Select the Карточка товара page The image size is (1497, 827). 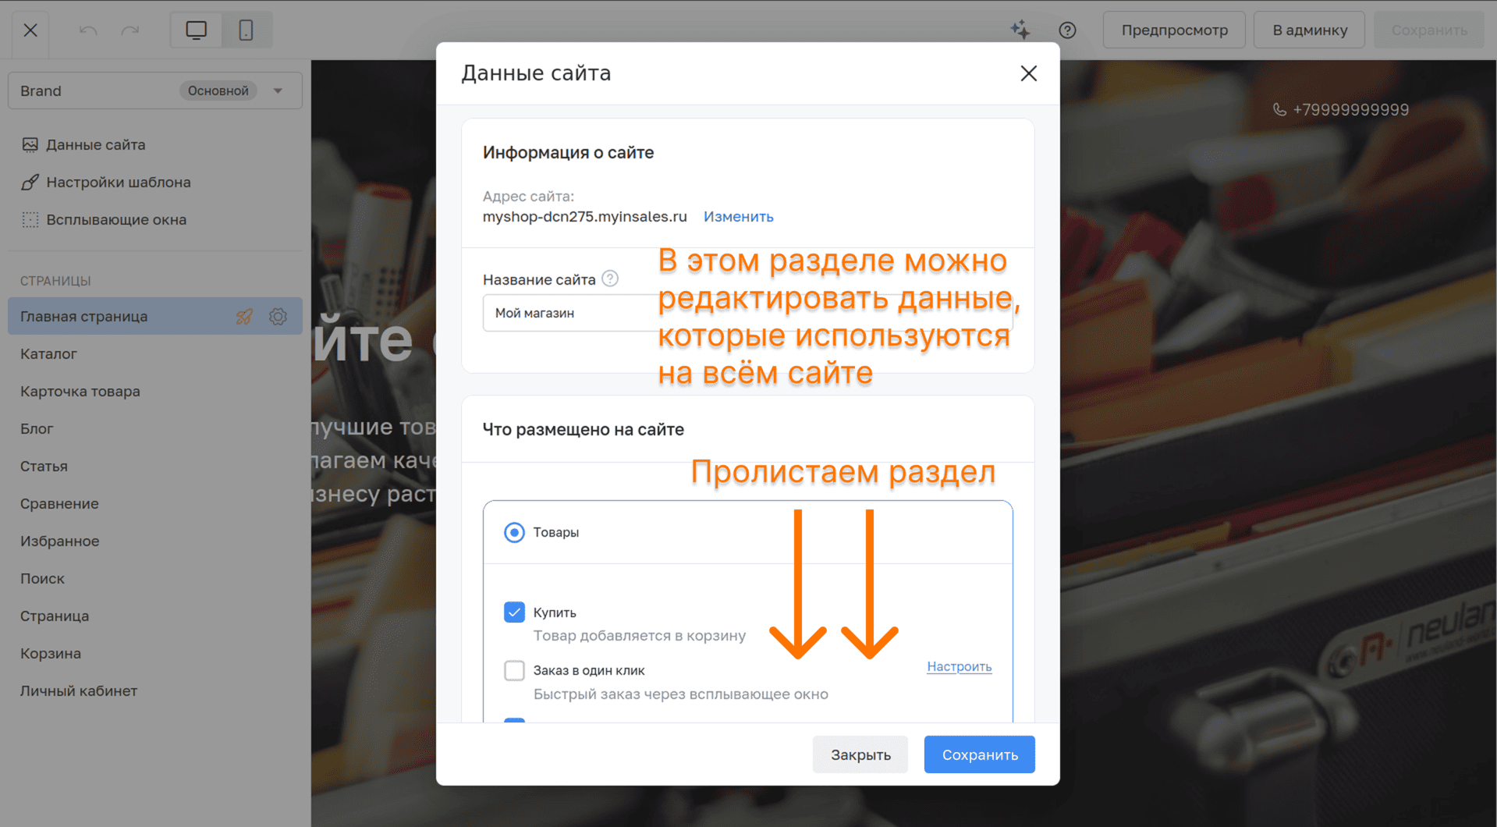click(155, 391)
